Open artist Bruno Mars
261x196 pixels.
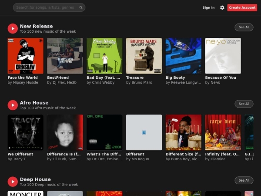tap(139, 82)
